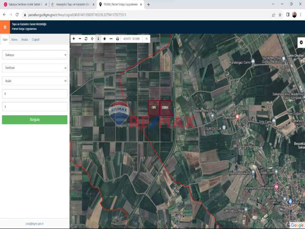This screenshot has width=305, height=229.
Task: Click the ada number field containing 6
Action: coord(35,94)
